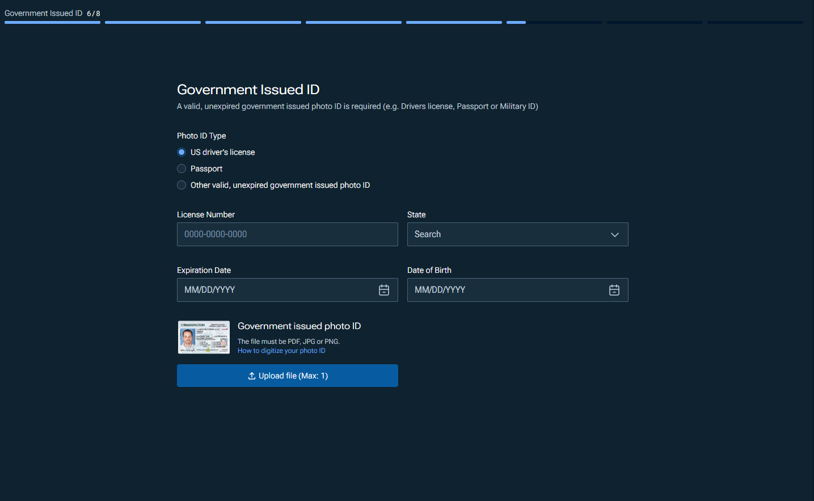Click into the License Number input field
814x501 pixels.
288,234
